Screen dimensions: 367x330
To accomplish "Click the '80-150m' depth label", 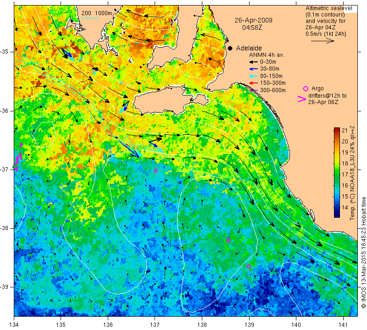I will coord(271,76).
